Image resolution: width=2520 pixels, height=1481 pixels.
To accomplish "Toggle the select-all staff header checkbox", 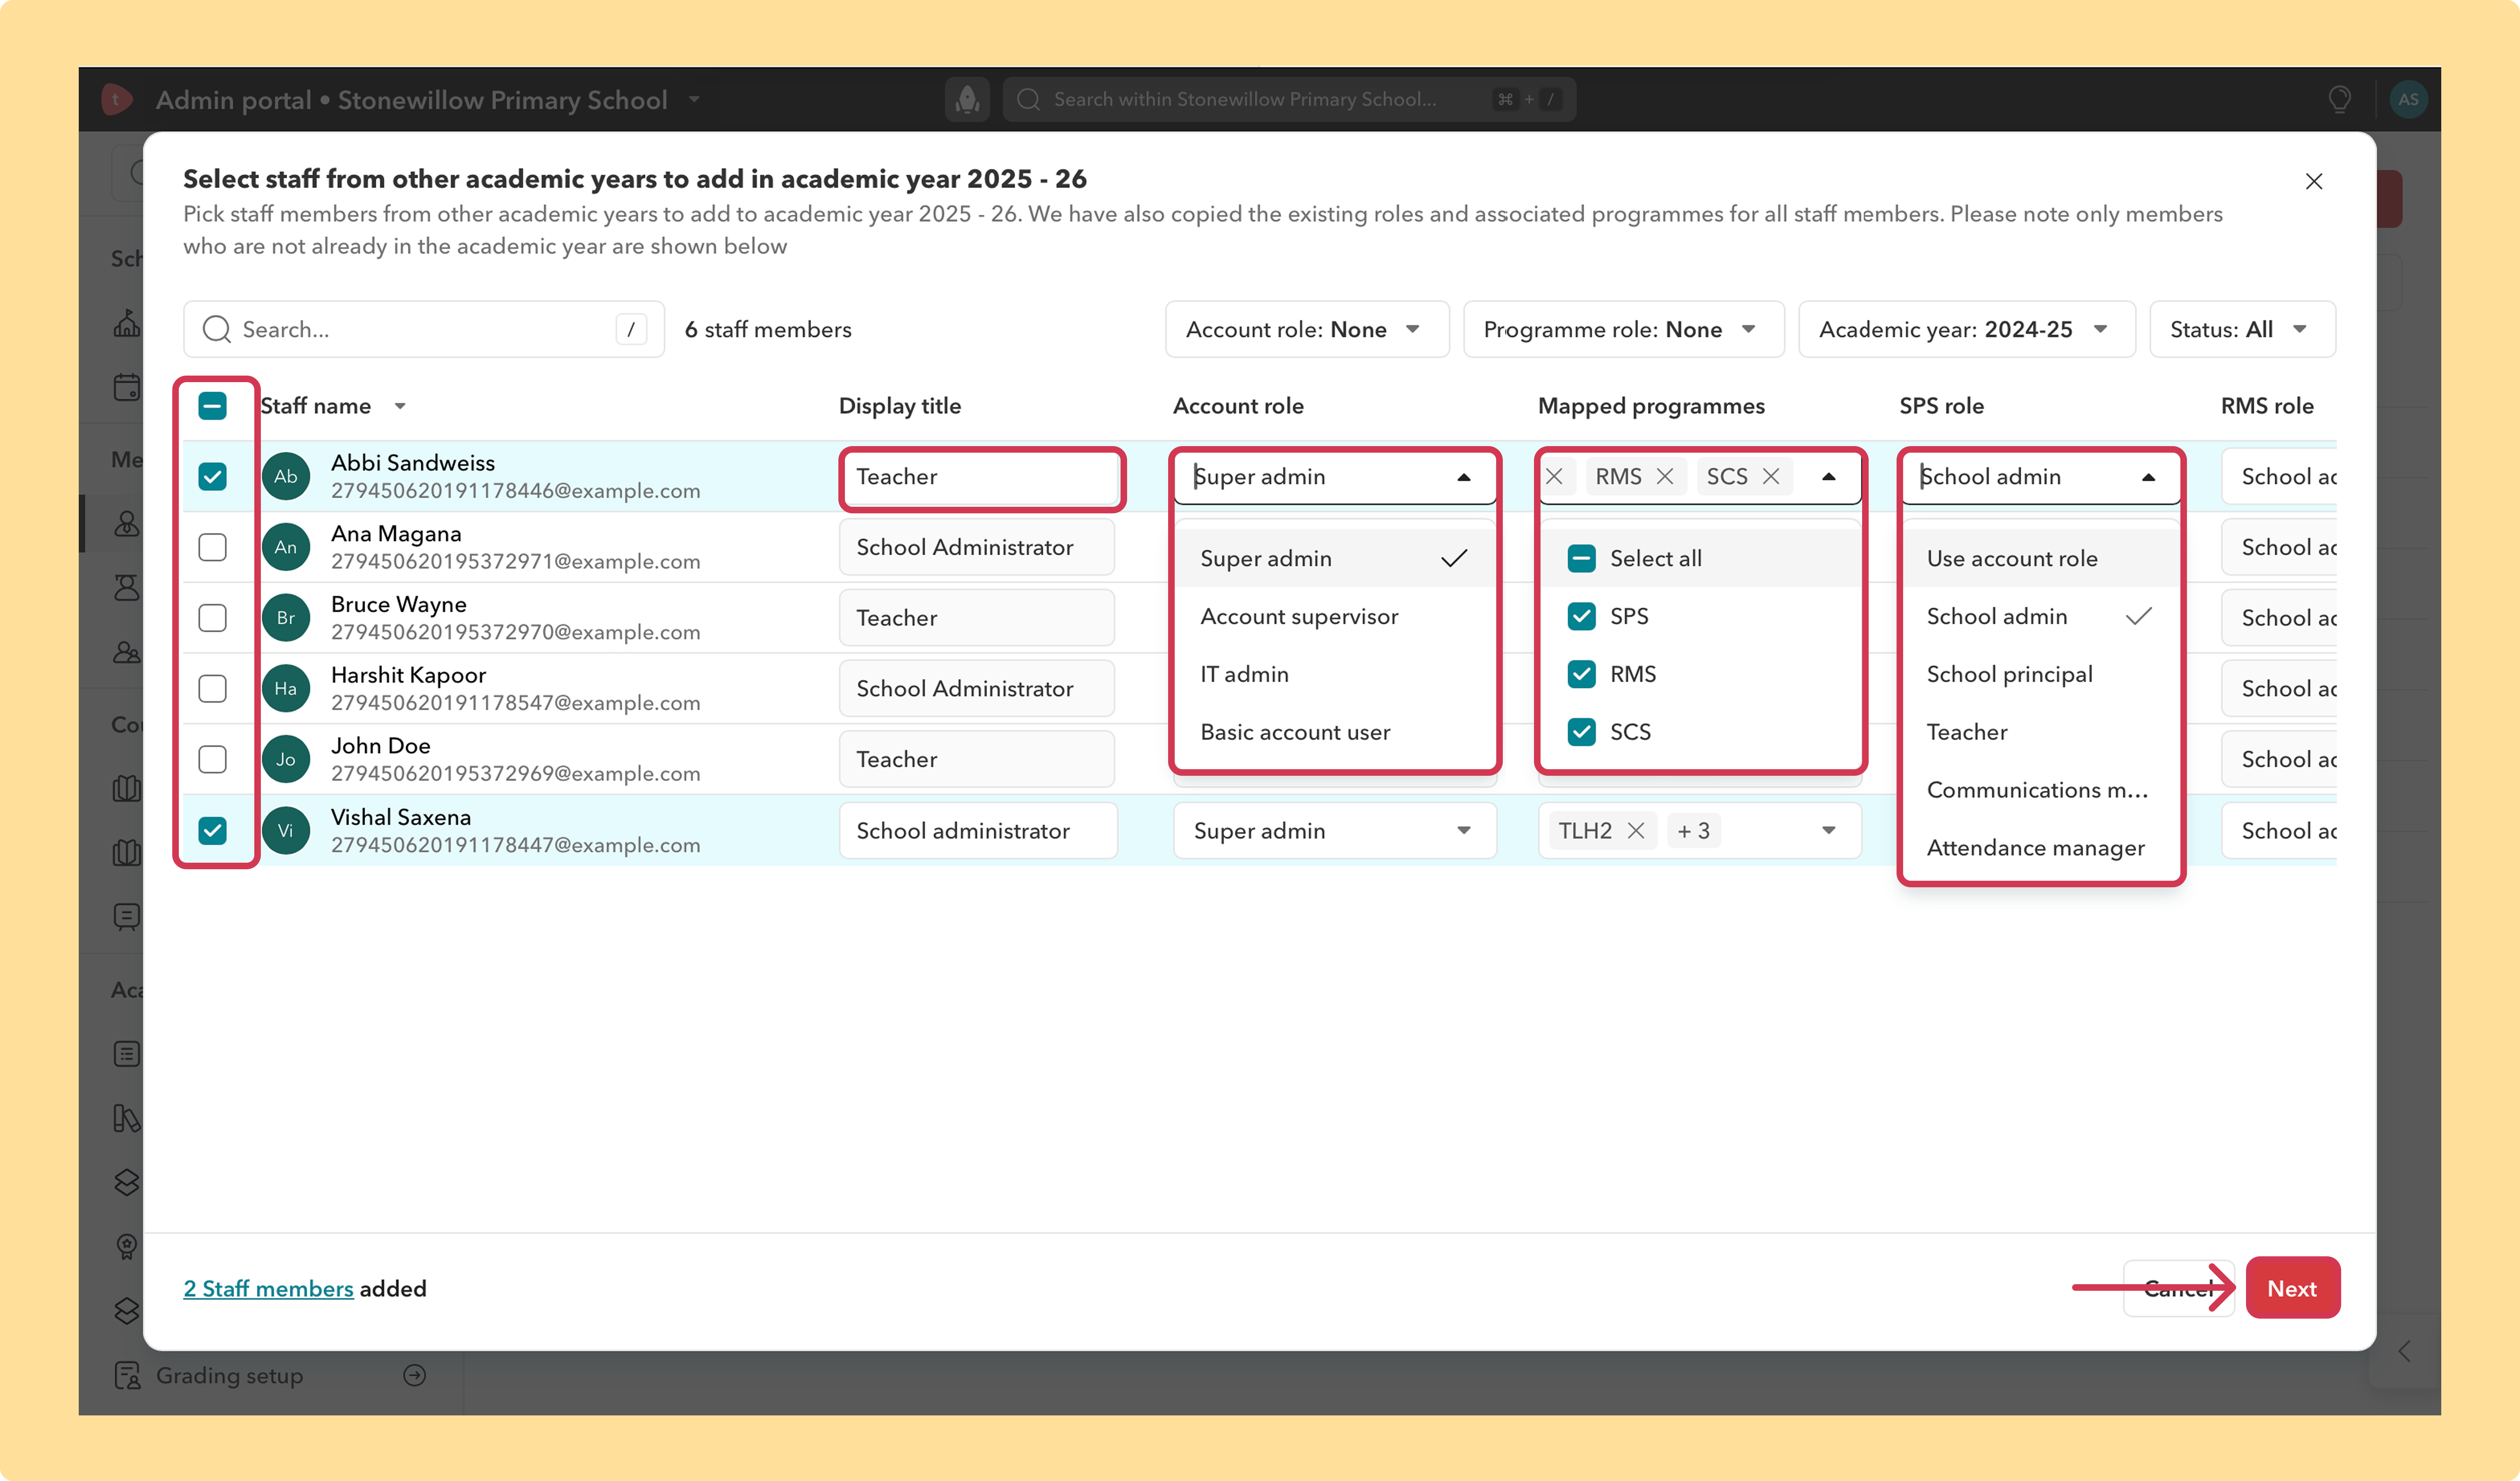I will tap(212, 406).
